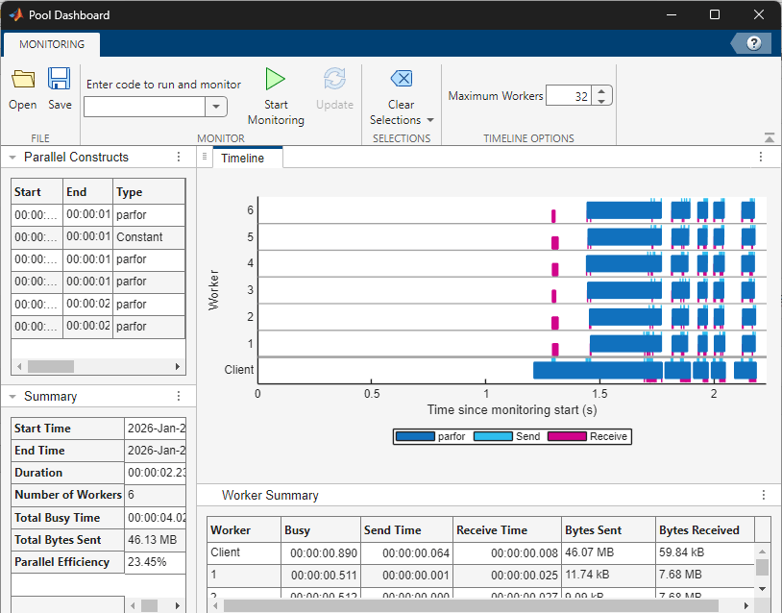Image resolution: width=782 pixels, height=613 pixels.
Task: Click the Worker column header
Action: pos(244,530)
